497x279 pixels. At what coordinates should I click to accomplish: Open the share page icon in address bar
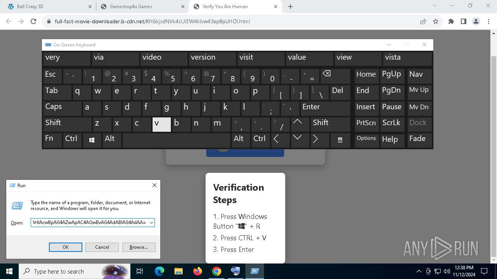click(x=423, y=21)
